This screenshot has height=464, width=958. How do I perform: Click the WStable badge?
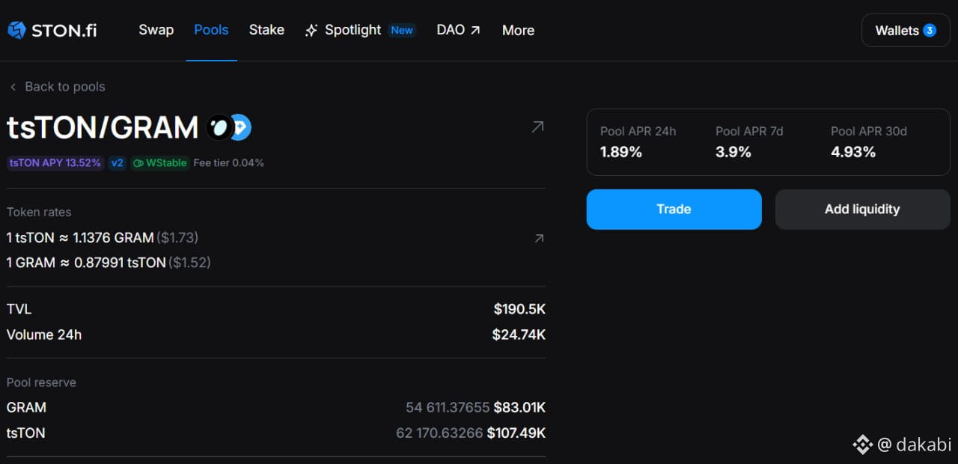point(159,163)
